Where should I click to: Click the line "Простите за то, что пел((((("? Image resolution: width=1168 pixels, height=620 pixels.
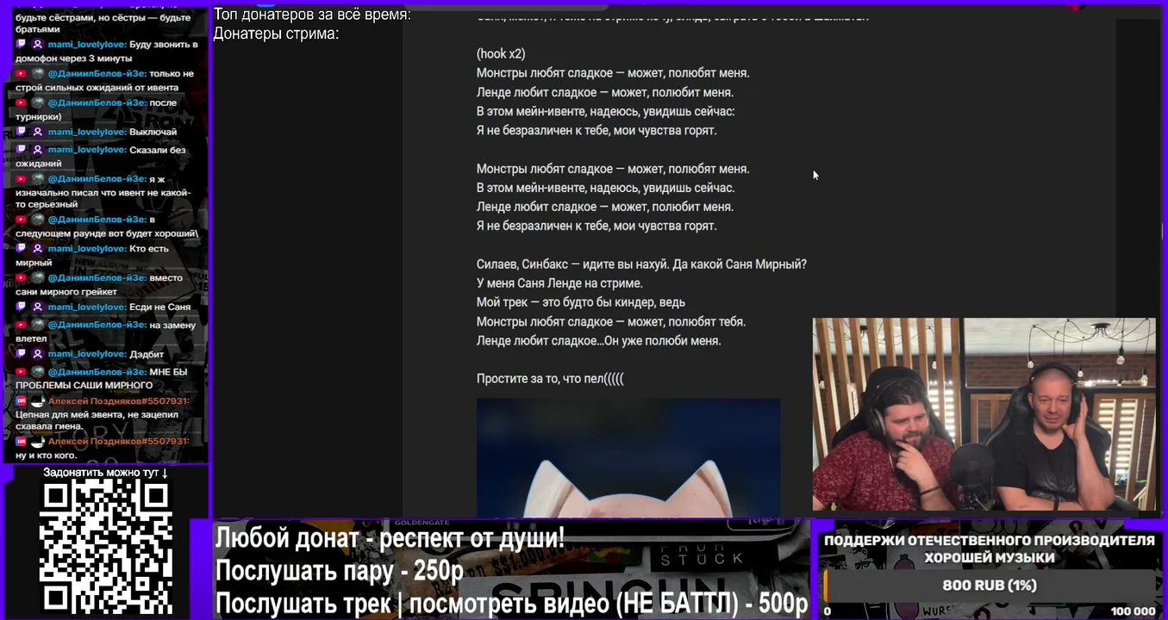point(550,379)
